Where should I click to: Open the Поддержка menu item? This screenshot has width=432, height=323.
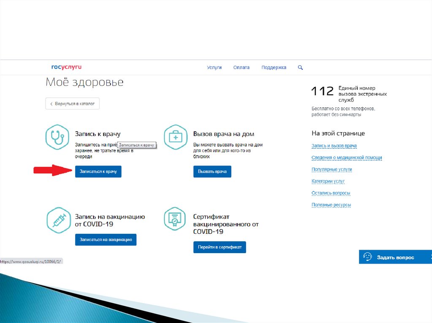274,67
